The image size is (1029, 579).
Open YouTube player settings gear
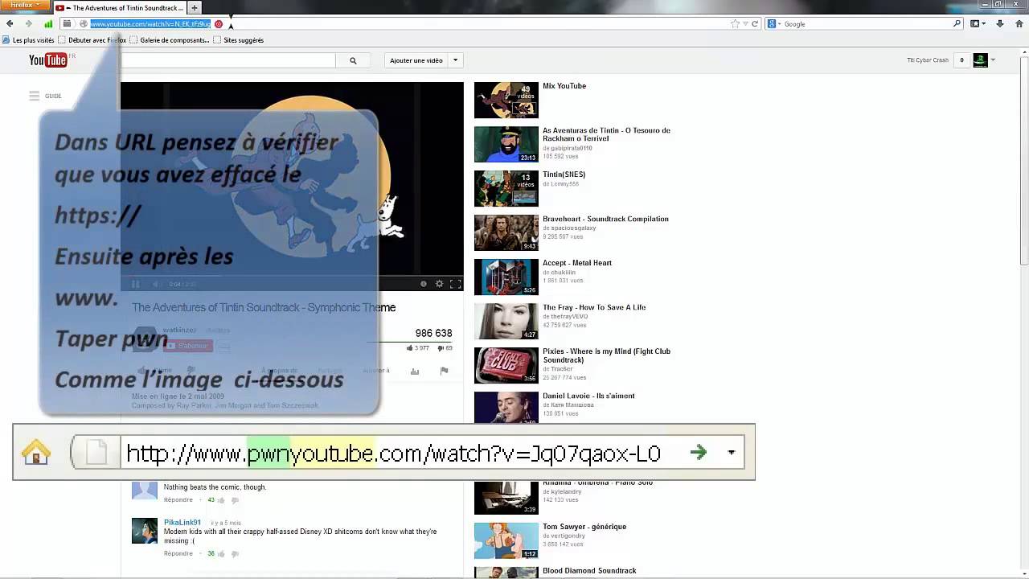(439, 284)
